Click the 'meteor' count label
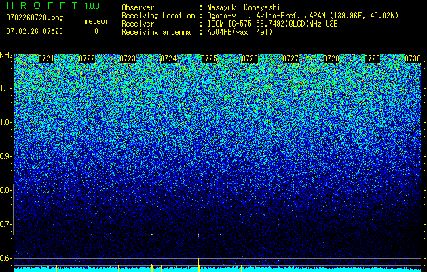This screenshot has width=427, height=272. (96, 21)
